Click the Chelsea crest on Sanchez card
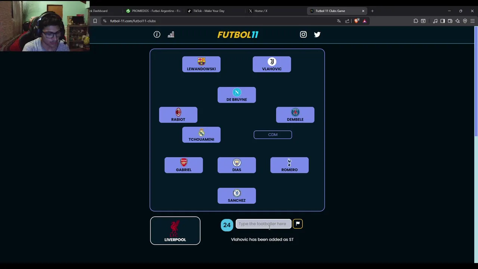Screen dimensions: 478x269 (x=237, y=193)
